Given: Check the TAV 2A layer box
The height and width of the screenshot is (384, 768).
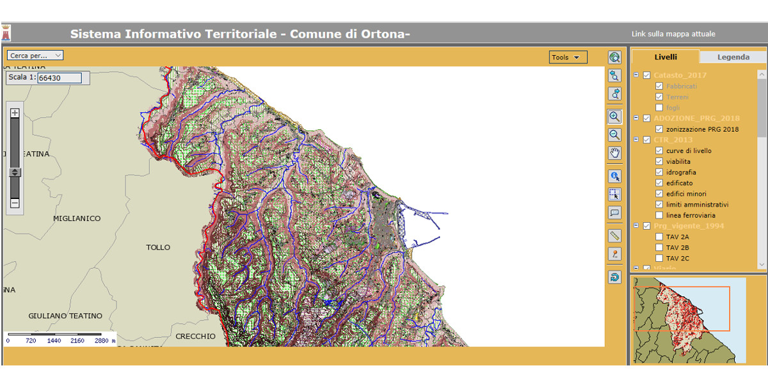Looking at the screenshot, I should 659,237.
